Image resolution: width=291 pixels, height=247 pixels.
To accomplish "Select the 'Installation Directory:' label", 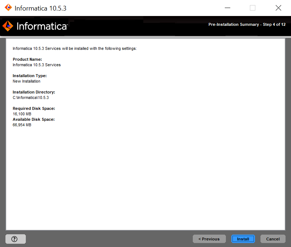I will [x=34, y=92].
